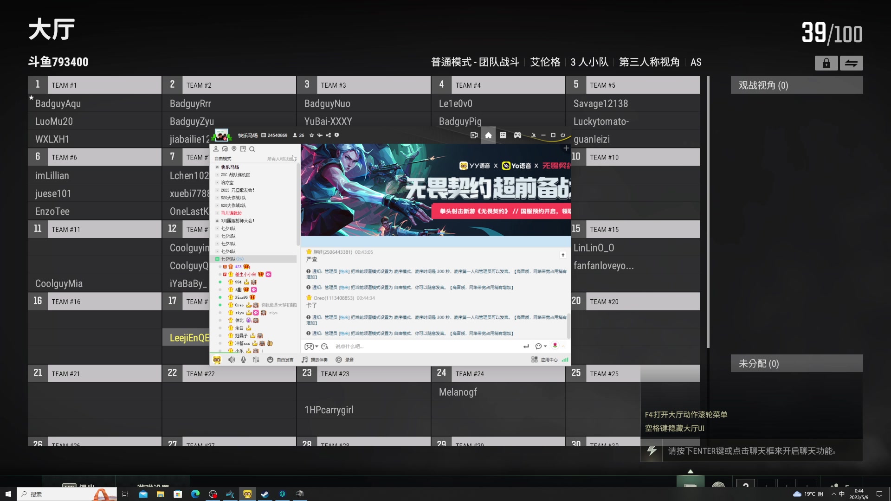Click the shield report icon in the YY header
Image resolution: width=891 pixels, height=501 pixels.
coord(336,135)
